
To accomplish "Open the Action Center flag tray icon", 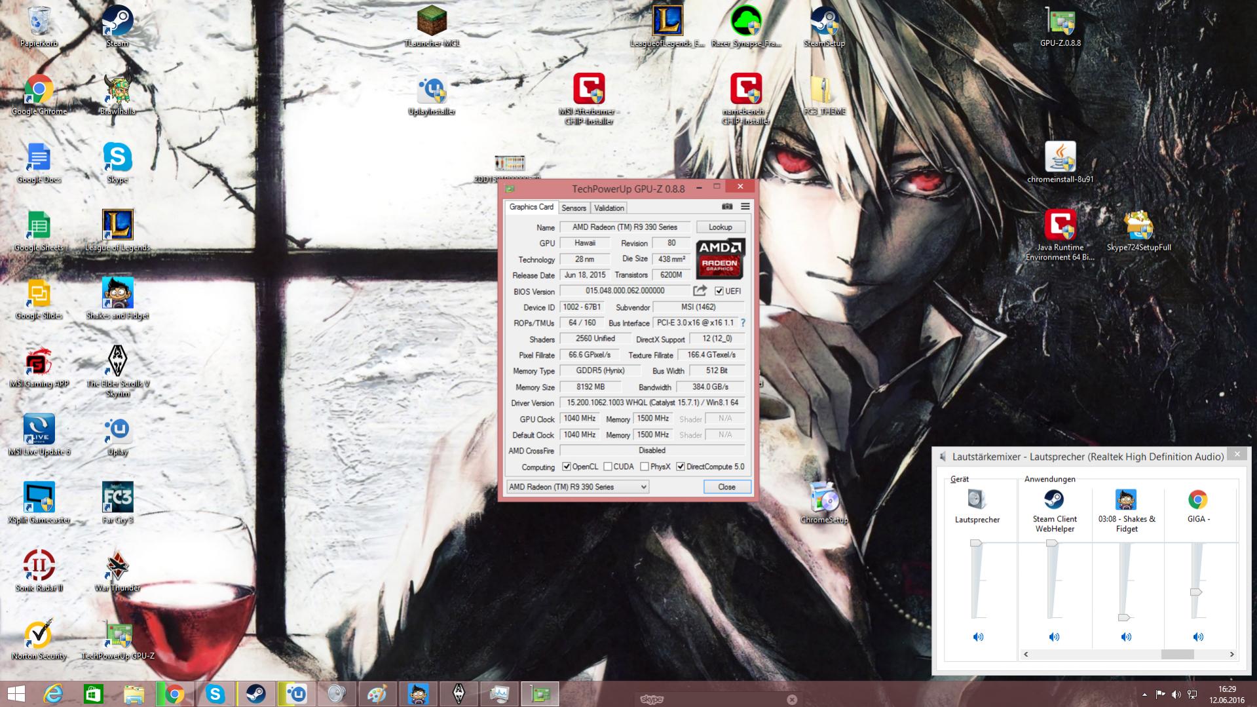I will (x=1160, y=695).
